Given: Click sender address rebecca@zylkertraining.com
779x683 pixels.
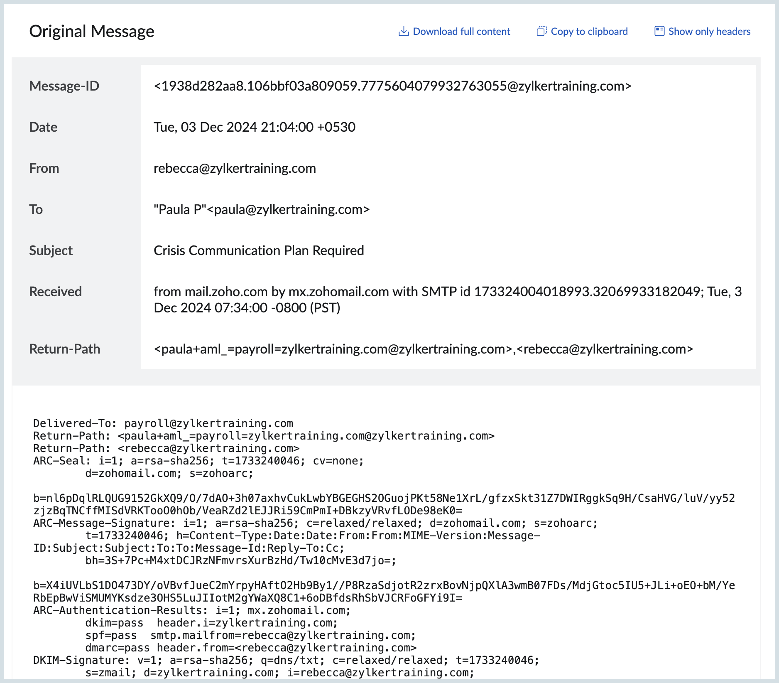Looking at the screenshot, I should click(x=235, y=168).
